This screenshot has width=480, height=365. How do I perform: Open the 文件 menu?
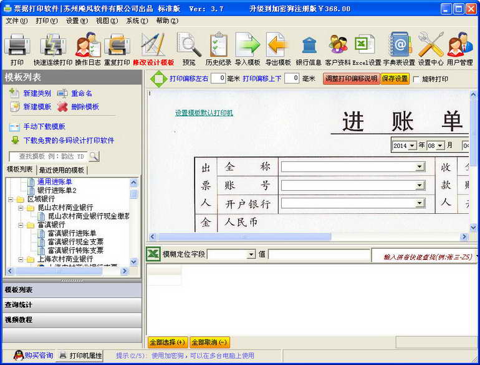[x=17, y=21]
